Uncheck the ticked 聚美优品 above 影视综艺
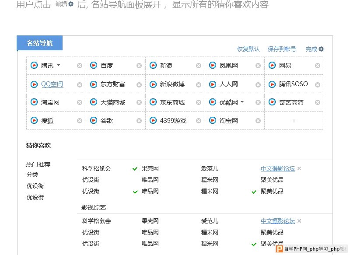The image size is (350, 255). tap(254, 192)
